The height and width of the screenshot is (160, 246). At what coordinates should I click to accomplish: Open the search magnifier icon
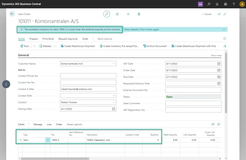tap(209, 4)
